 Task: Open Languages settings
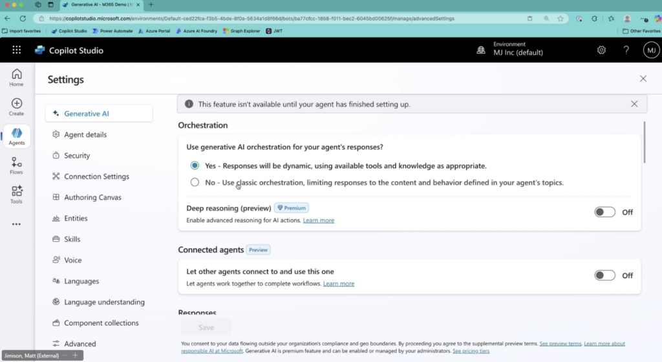81,281
